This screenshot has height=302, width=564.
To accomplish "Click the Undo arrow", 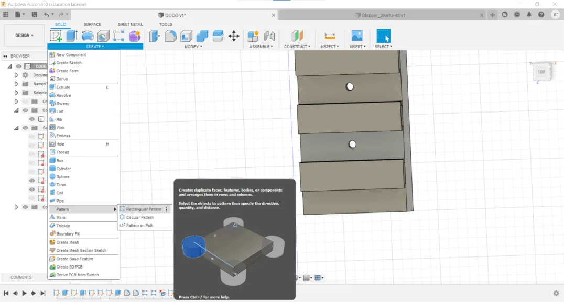I will click(47, 14).
